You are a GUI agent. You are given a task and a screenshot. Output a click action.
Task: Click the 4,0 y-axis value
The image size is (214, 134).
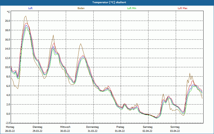(8, 95)
